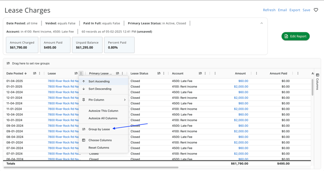Viewport: 324px width, 171px height.
Task: Open $2,000.00 amount in 10-01-2024 row
Action: [x=241, y=120]
